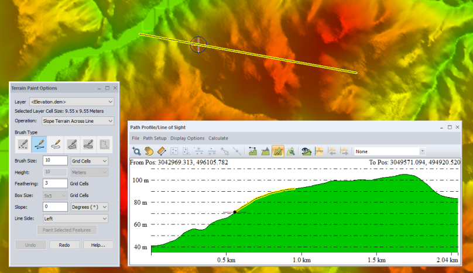Screen dimensions: 473x273
Task: Open the Path Setup menu
Action: tap(155, 139)
